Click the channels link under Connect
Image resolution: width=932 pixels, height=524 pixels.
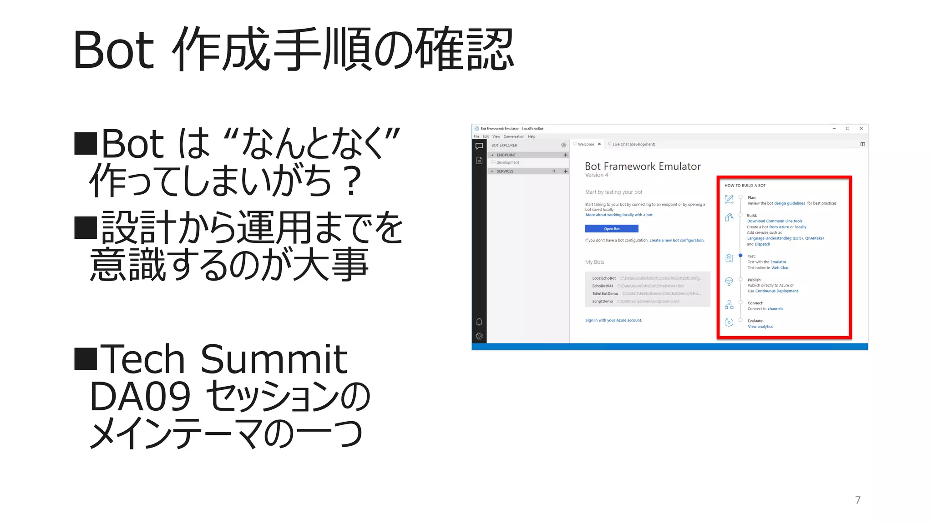[775, 309]
